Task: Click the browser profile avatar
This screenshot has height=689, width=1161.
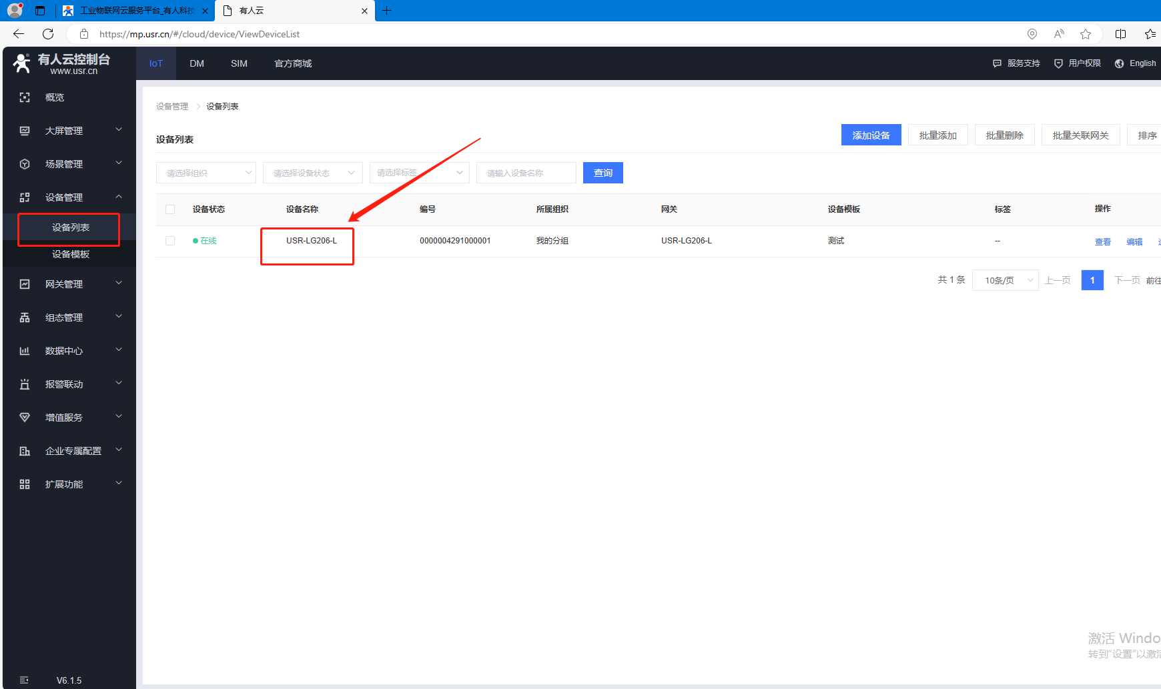Action: pos(15,10)
